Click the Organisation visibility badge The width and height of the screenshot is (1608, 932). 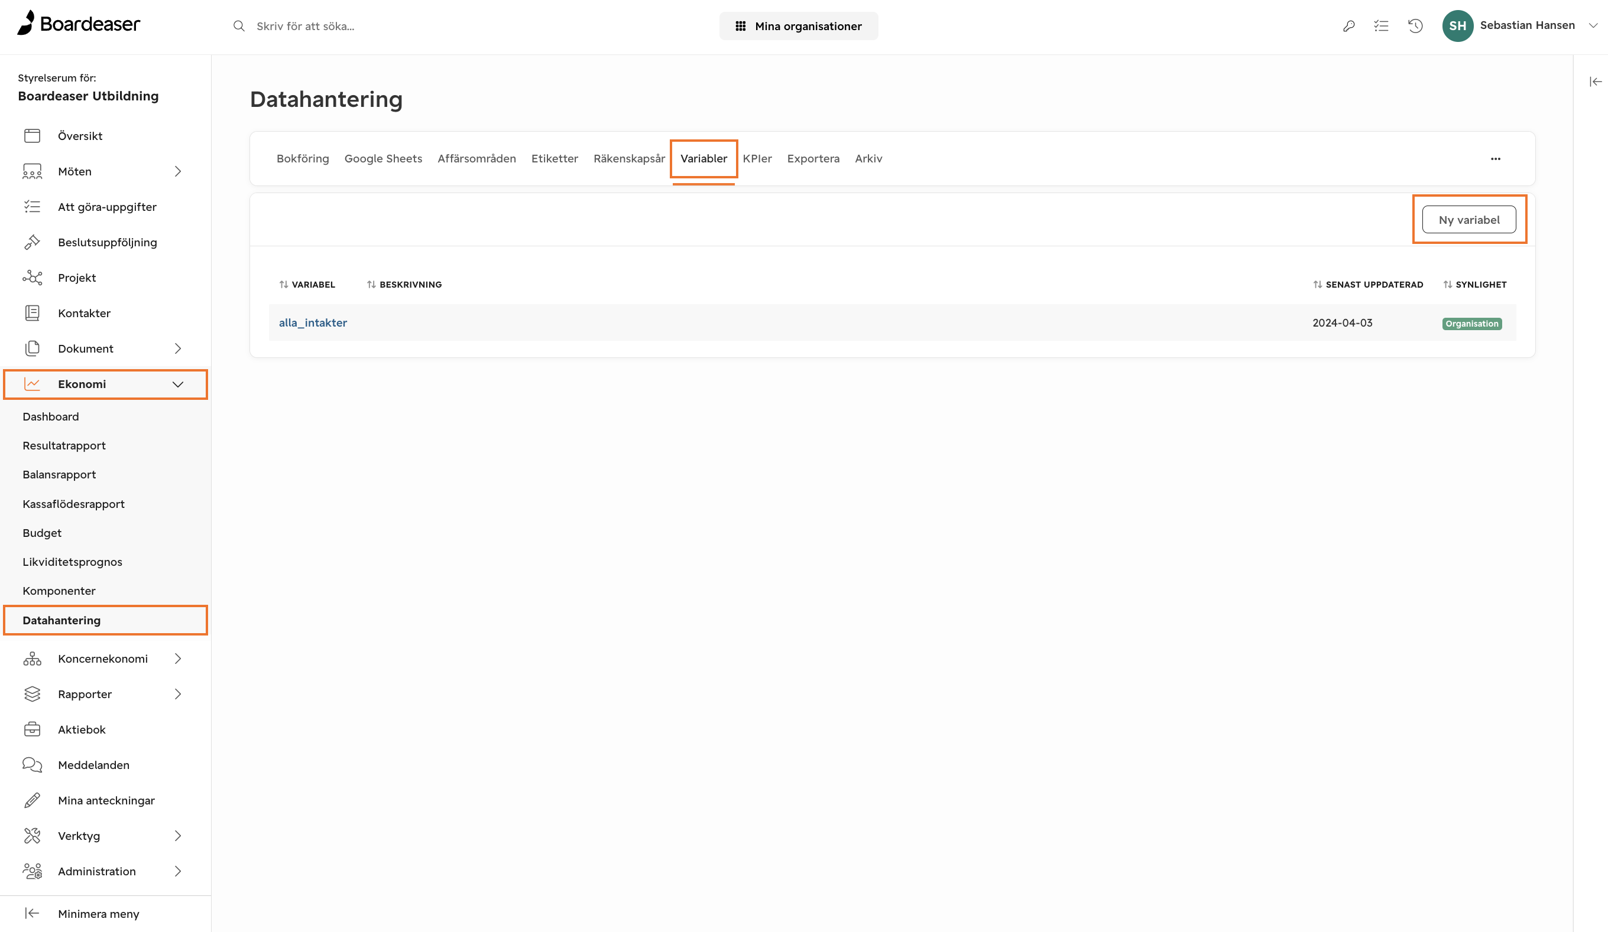point(1471,324)
